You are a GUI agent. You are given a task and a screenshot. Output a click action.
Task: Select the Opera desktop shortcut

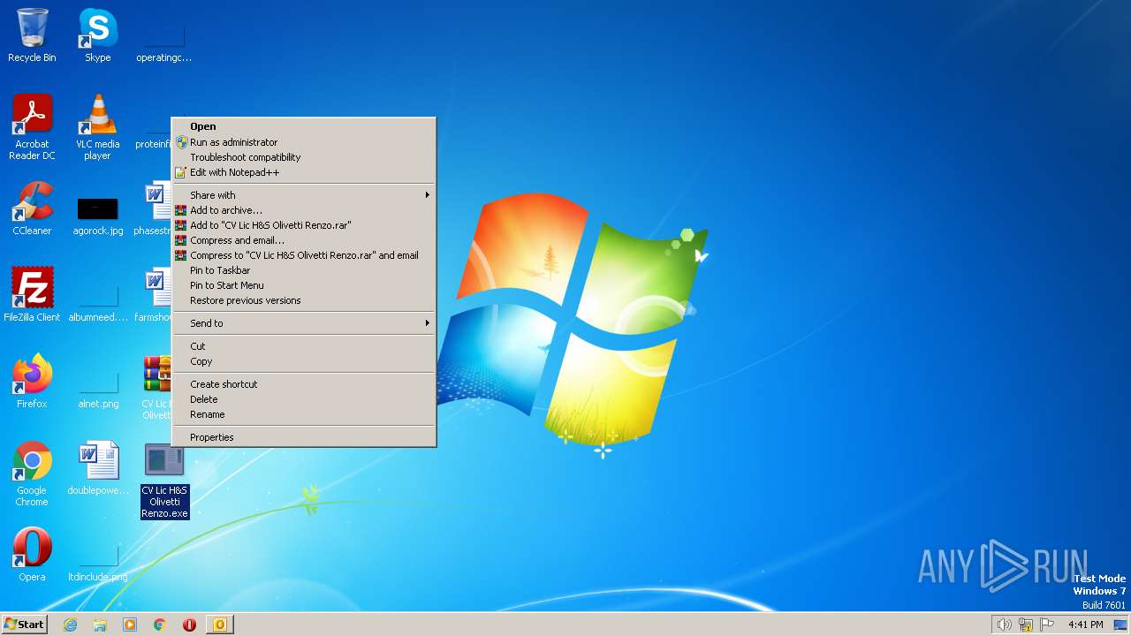click(32, 555)
